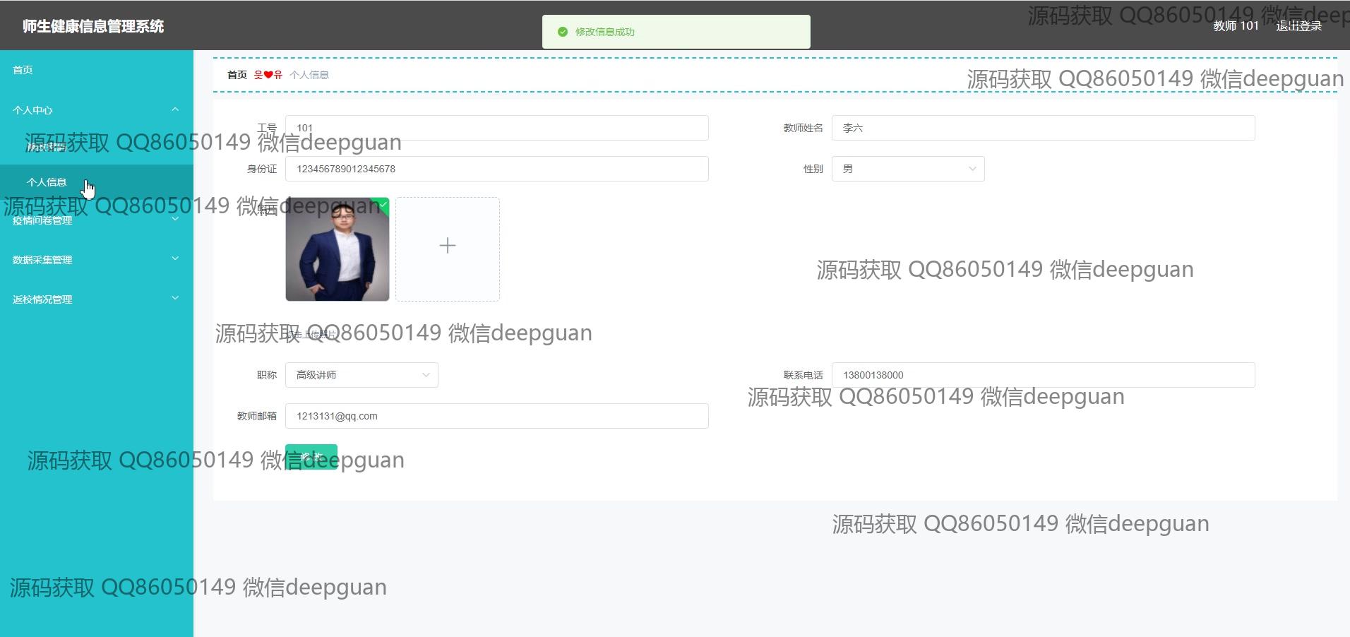
Task: Go to 首页 via the breadcrumb
Action: pos(237,75)
